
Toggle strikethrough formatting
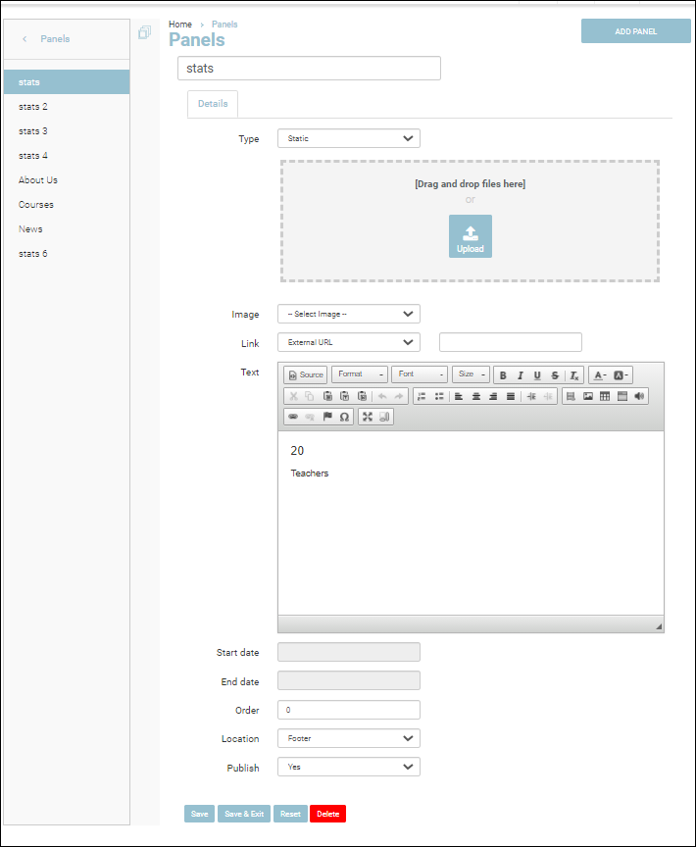(555, 375)
